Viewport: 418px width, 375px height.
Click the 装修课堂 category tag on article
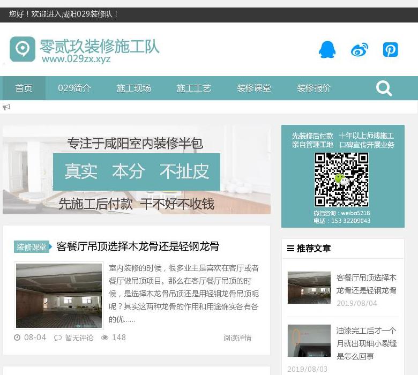pos(33,247)
